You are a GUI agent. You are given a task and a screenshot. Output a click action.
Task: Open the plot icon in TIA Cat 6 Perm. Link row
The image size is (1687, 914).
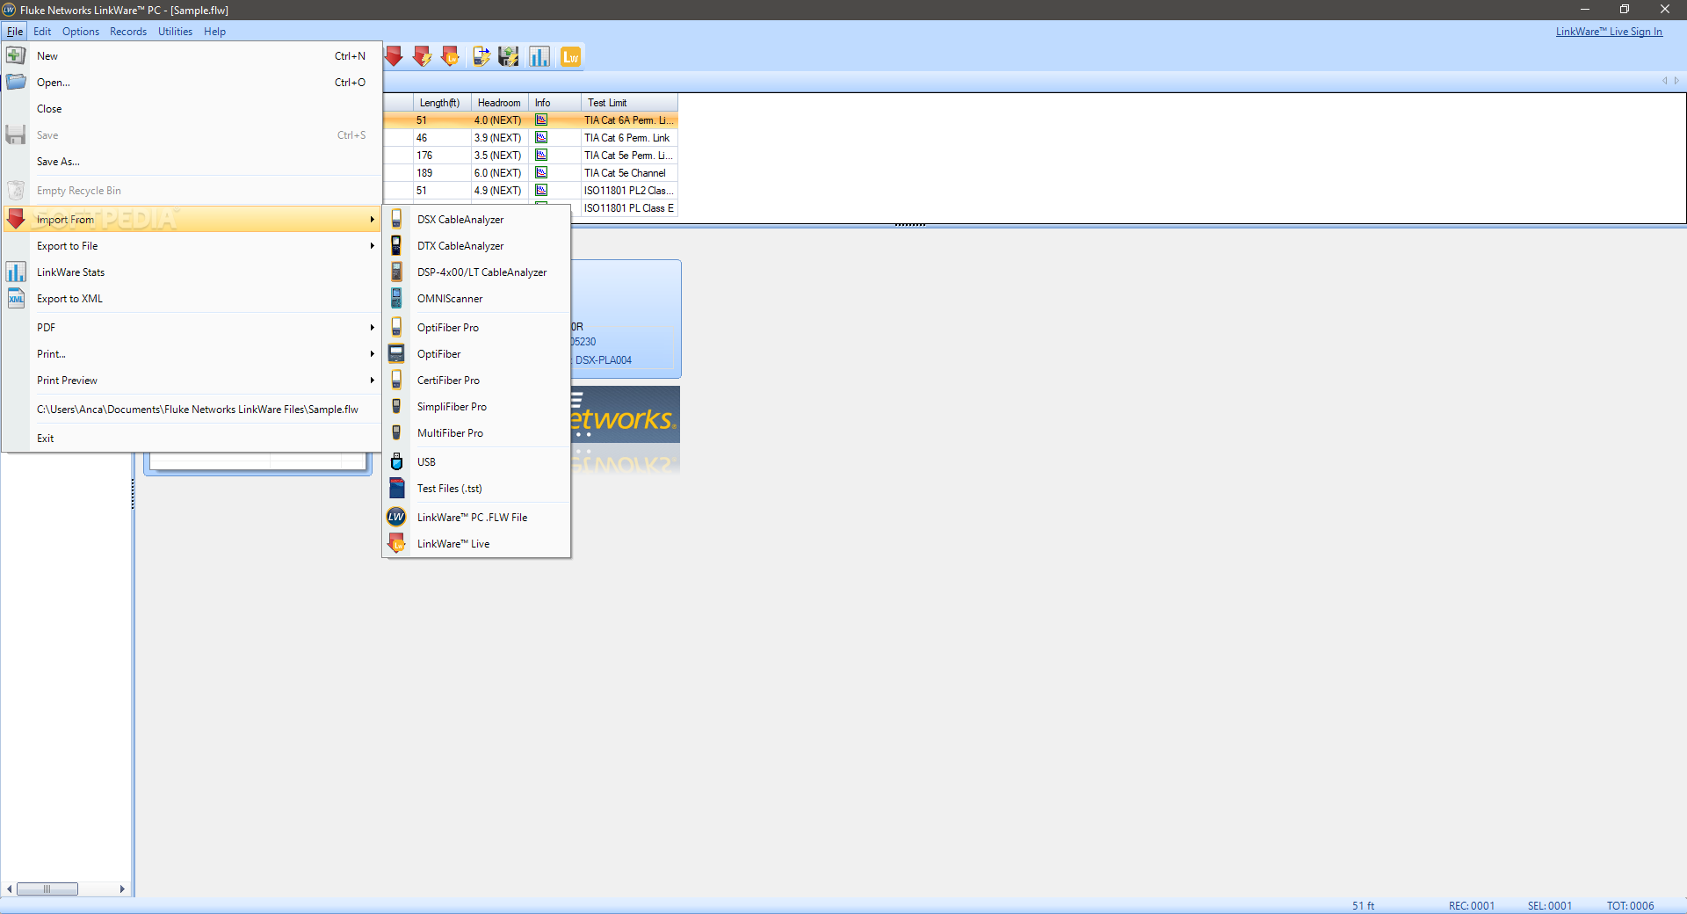point(541,137)
